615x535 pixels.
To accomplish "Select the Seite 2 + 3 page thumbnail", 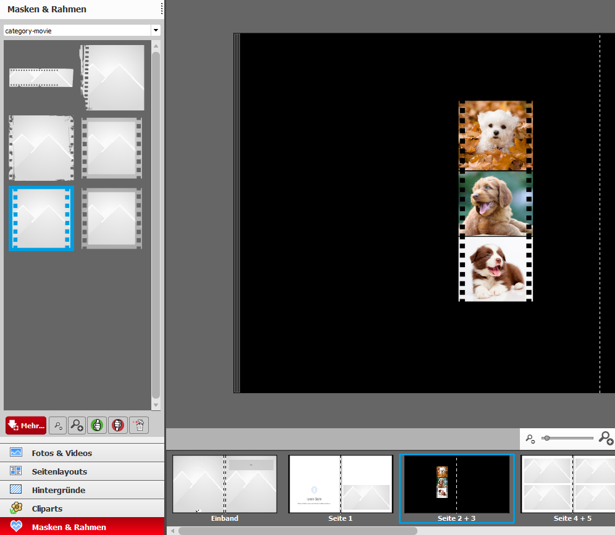I will 456,484.
